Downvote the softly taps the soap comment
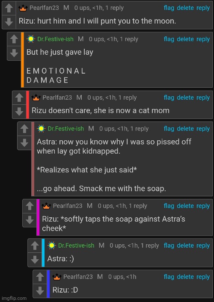 tap(30, 220)
